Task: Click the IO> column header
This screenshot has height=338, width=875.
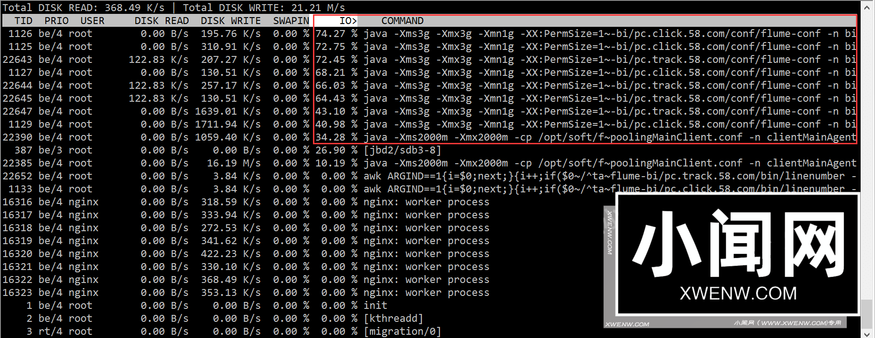Action: coord(348,21)
